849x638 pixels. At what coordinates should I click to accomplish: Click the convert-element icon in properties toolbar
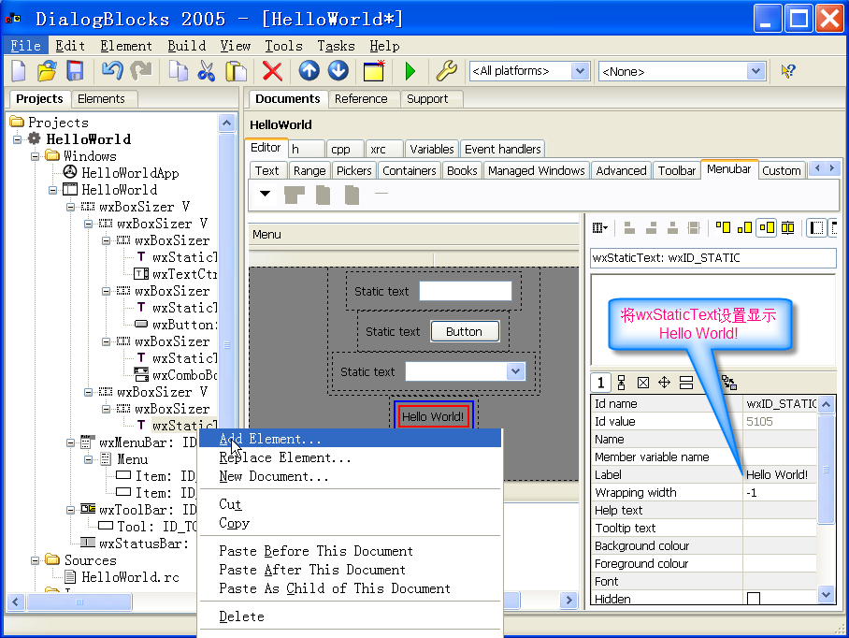pos(729,383)
